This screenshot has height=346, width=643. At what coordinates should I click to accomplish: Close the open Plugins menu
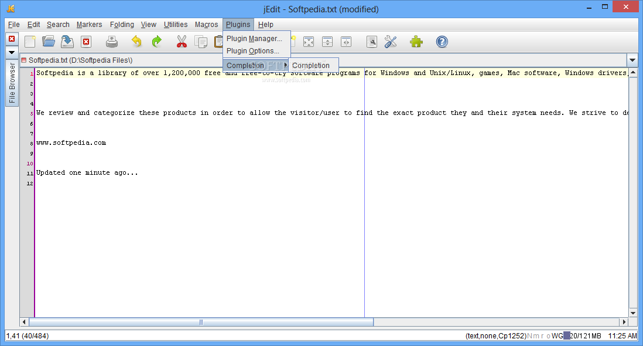(x=238, y=25)
